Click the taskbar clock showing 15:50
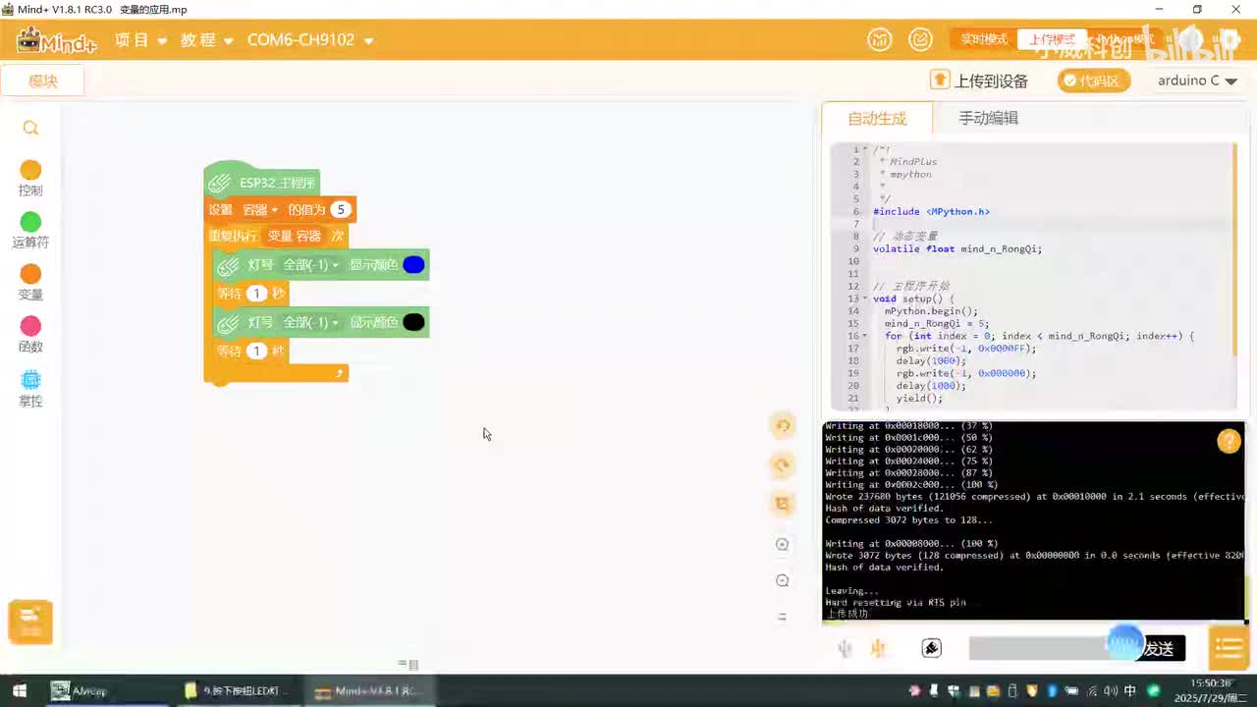This screenshot has height=707, width=1257. point(1211,690)
